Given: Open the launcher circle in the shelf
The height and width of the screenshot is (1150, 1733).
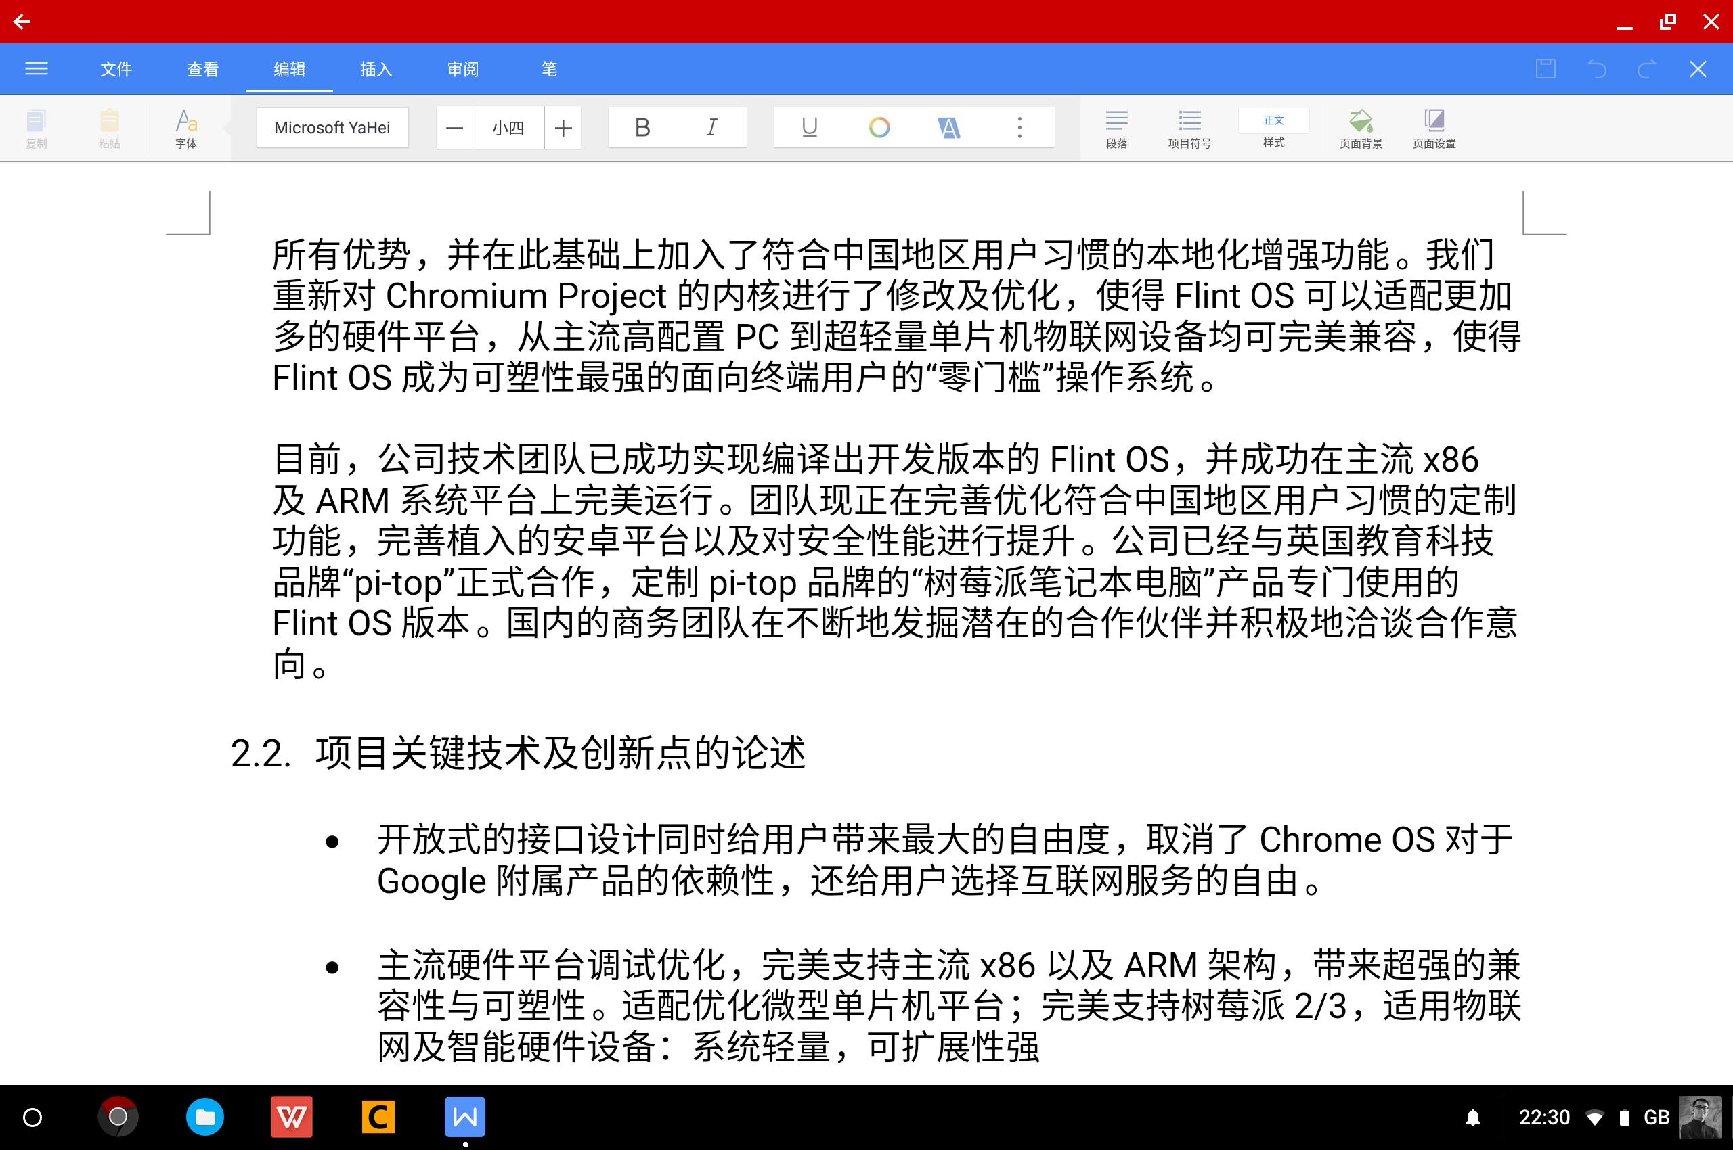Looking at the screenshot, I should 32,1118.
